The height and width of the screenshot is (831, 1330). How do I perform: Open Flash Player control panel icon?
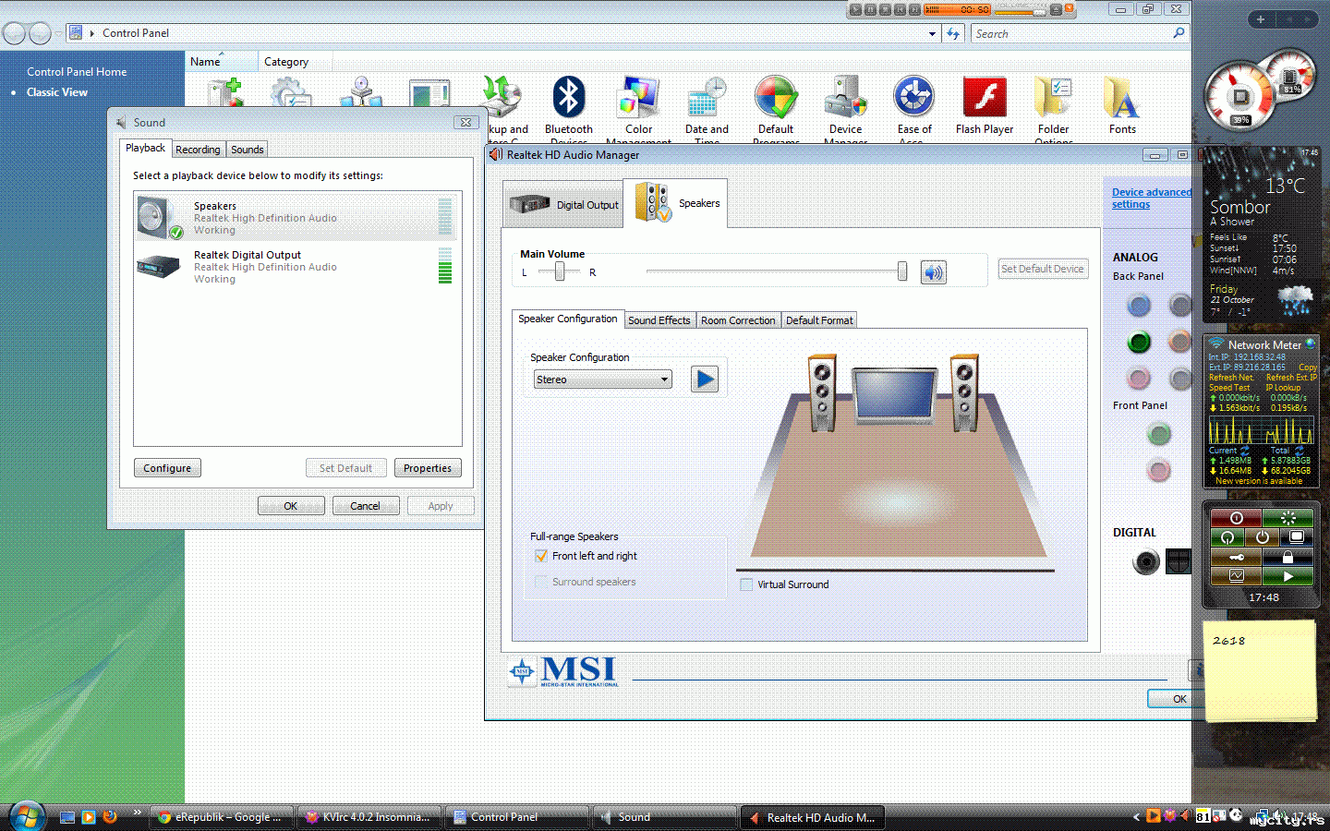click(984, 103)
